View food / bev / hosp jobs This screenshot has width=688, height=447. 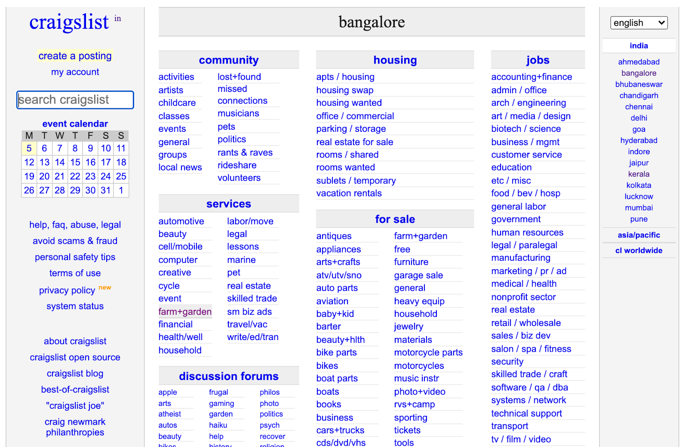(525, 193)
